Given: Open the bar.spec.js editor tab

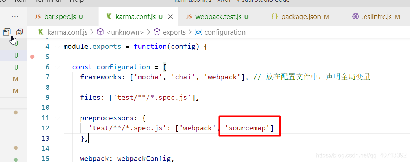Looking at the screenshot, I should [63, 17].
